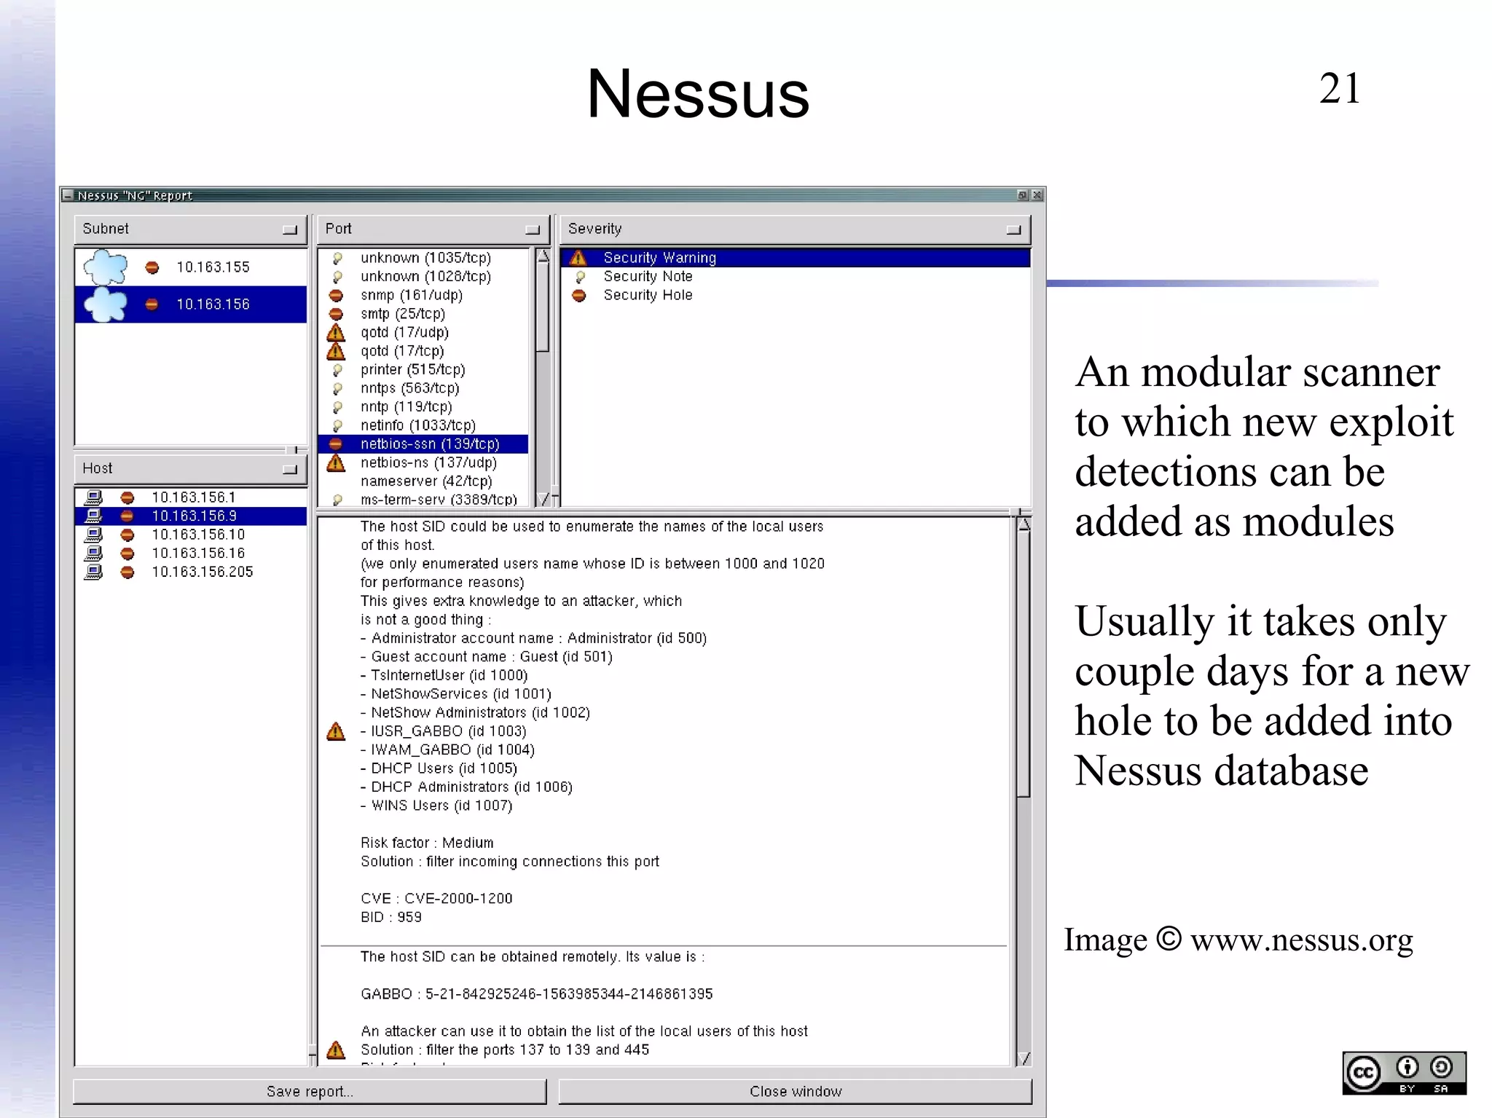1492x1118 pixels.
Task: Click warning triangle icon beside Security Warning
Action: coord(578,258)
